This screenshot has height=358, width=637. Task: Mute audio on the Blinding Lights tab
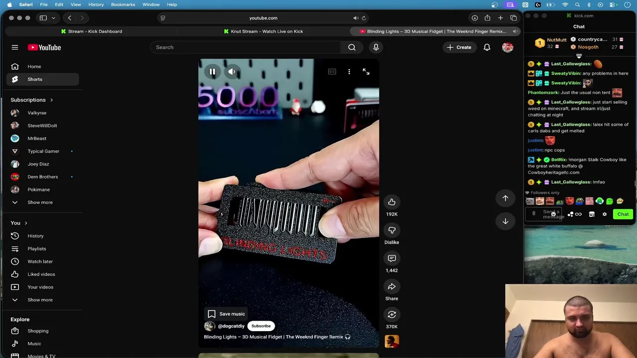(515, 31)
